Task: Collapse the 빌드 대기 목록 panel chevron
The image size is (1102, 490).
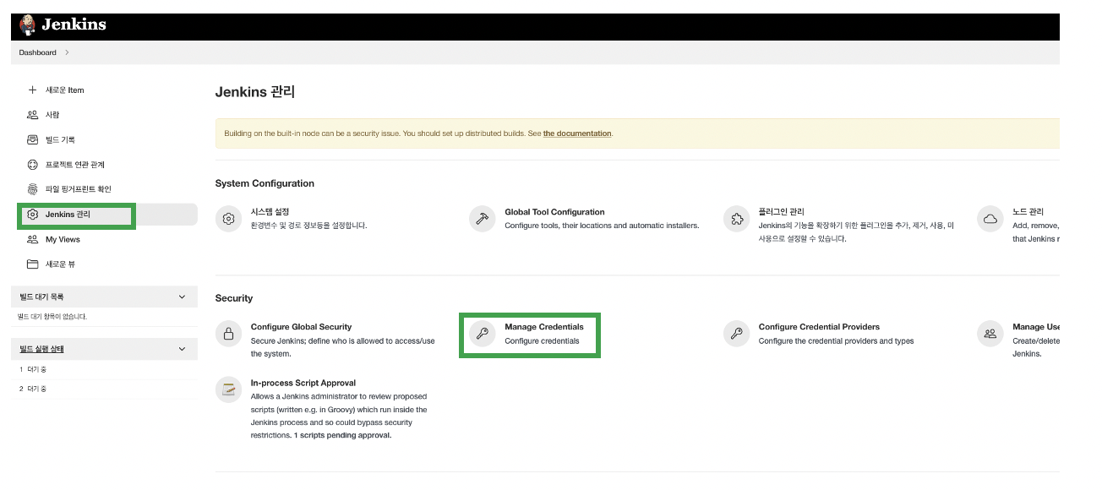Action: (183, 297)
